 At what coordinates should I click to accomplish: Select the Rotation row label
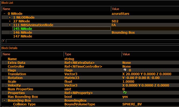pyautogui.click(x=15, y=78)
